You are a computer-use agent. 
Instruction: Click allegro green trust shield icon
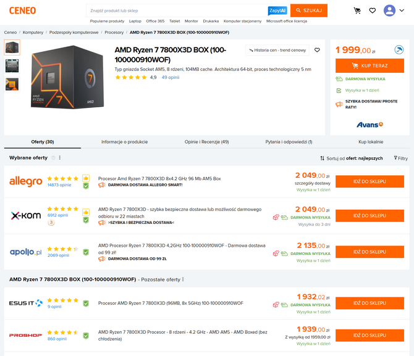pos(86,186)
